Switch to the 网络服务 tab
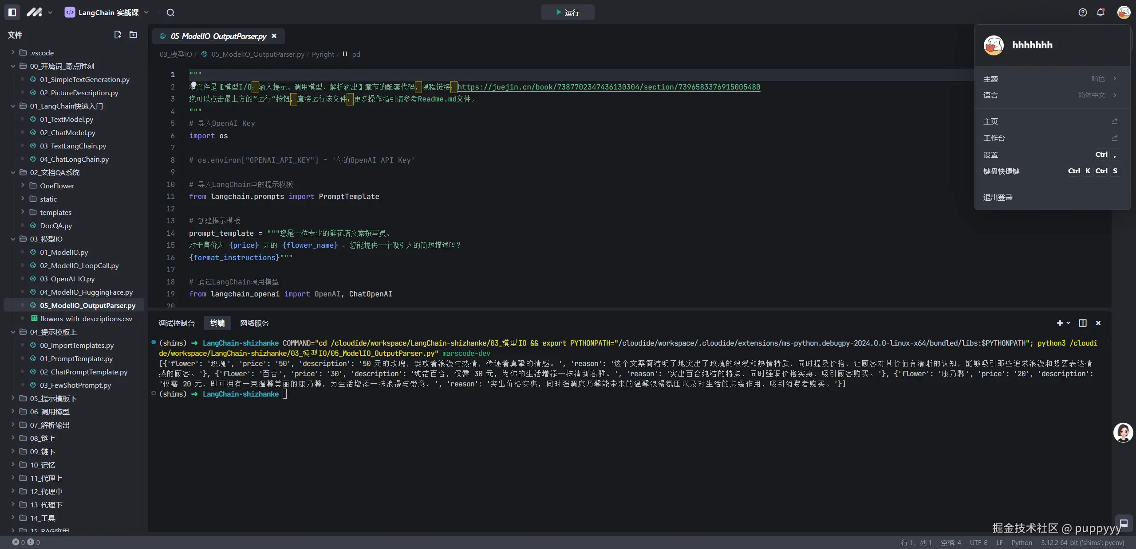1136x549 pixels. click(x=254, y=323)
